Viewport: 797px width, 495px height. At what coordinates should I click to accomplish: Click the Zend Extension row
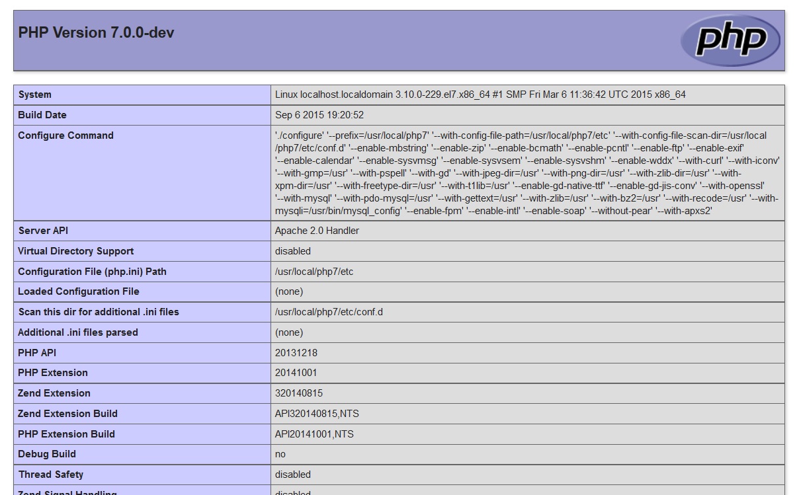click(53, 393)
